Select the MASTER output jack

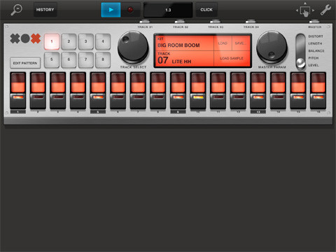314,22
